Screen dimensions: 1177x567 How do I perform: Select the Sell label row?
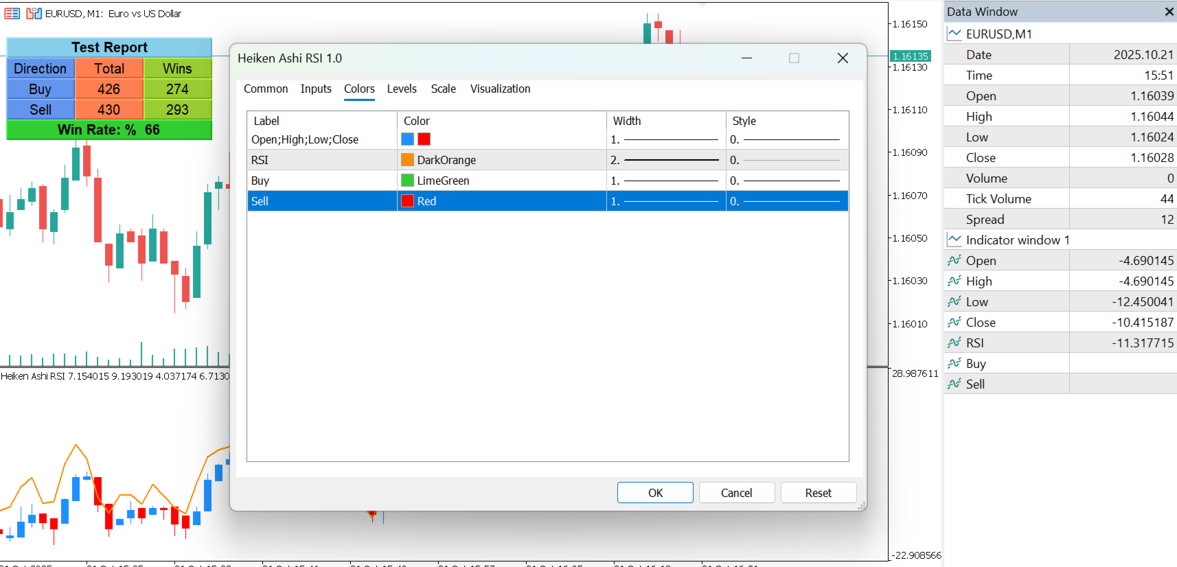[322, 201]
